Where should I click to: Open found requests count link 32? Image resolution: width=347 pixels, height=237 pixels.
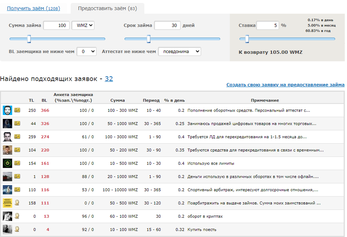109,79
